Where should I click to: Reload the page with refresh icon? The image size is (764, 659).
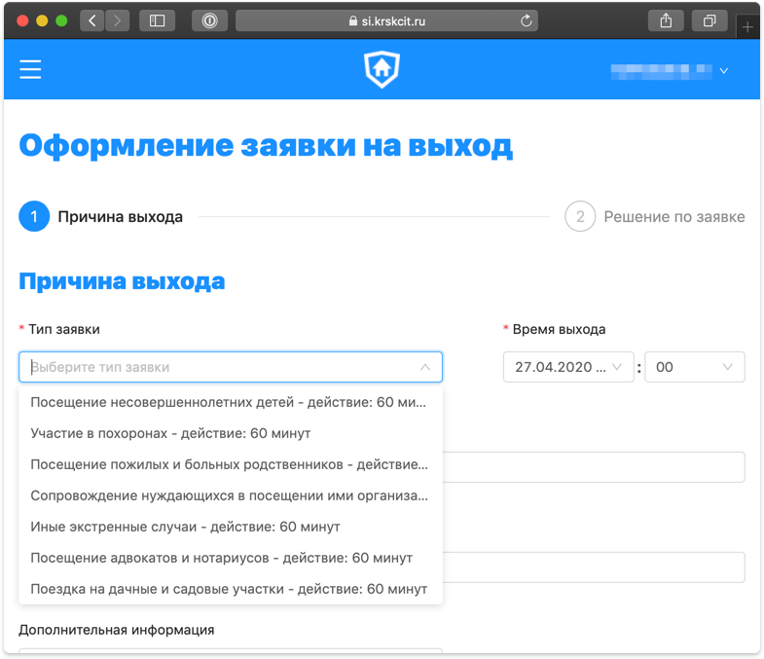pyautogui.click(x=527, y=20)
